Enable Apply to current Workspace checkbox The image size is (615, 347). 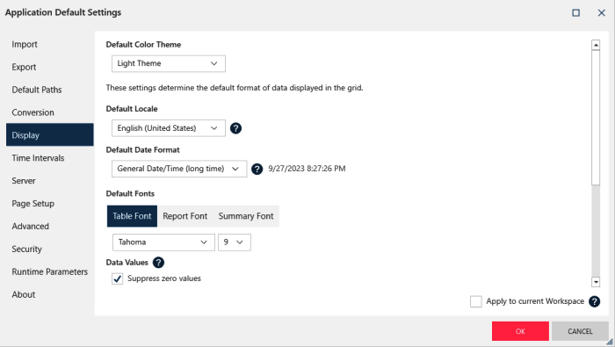point(476,301)
